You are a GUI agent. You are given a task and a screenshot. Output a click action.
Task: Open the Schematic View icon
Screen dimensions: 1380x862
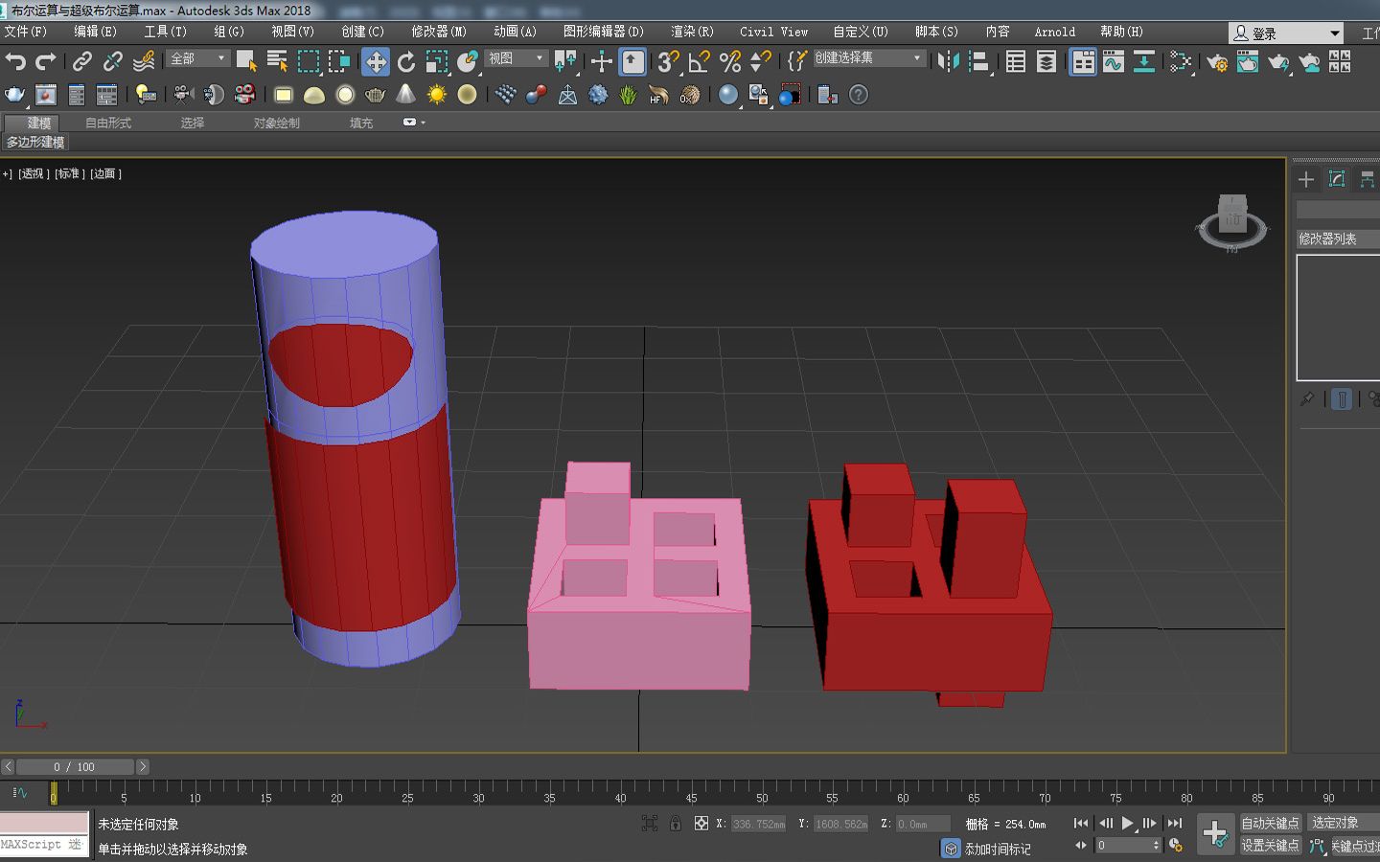coord(1144,61)
